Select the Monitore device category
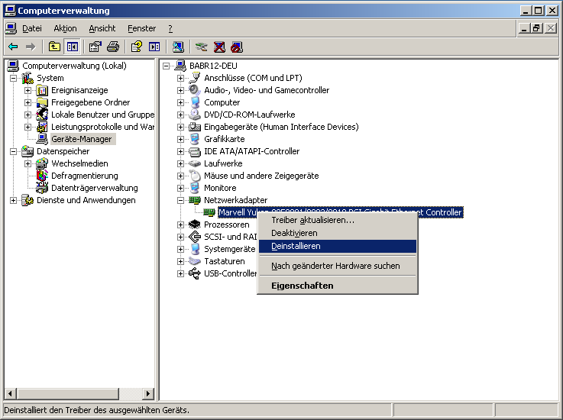This screenshot has width=563, height=420. coord(220,188)
